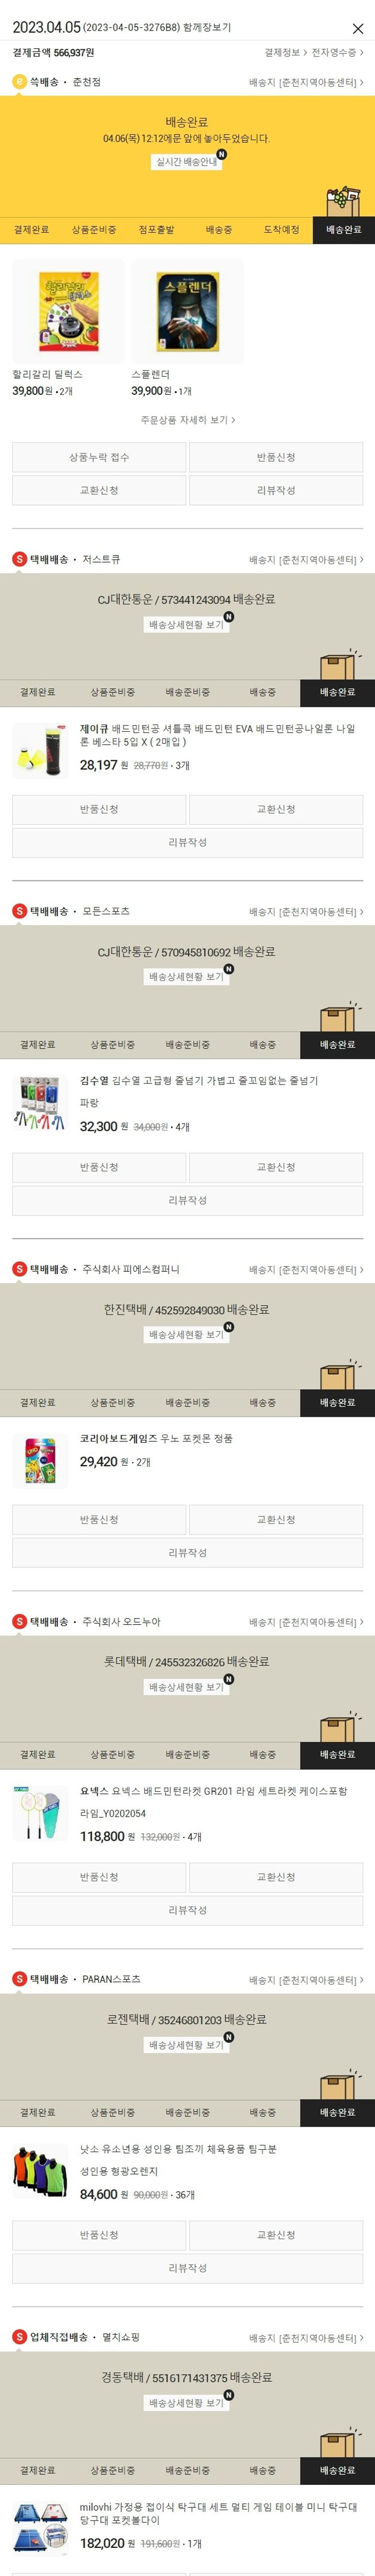The height and width of the screenshot is (2576, 375).
Task: Click 교환신청 for 우노 포켓몬 item
Action: click(276, 1519)
